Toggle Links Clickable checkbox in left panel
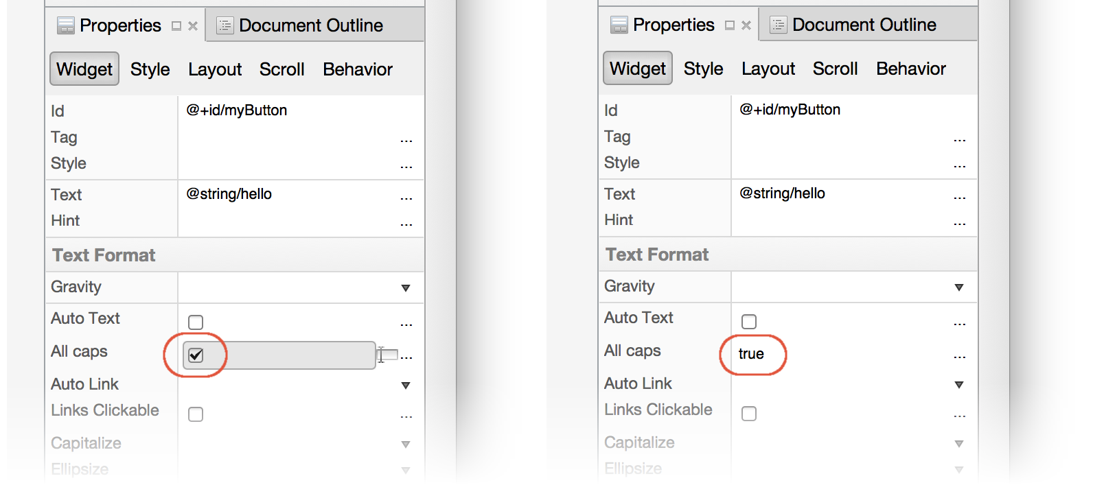This screenshot has width=1093, height=485. pos(196,414)
